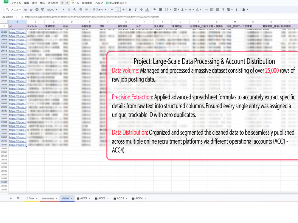
Task: Click the font size field showing 10
Action: click(x=118, y=10)
